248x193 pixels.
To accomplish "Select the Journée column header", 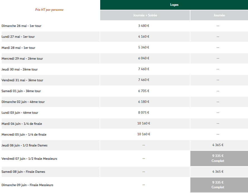I will (x=219, y=15).
